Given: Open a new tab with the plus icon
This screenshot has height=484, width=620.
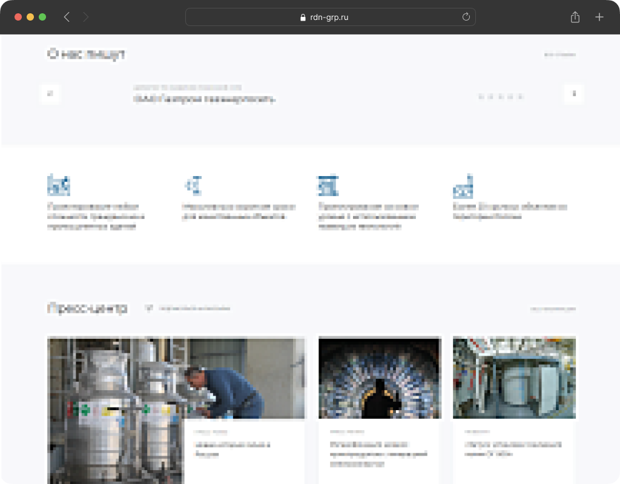Looking at the screenshot, I should pyautogui.click(x=599, y=17).
